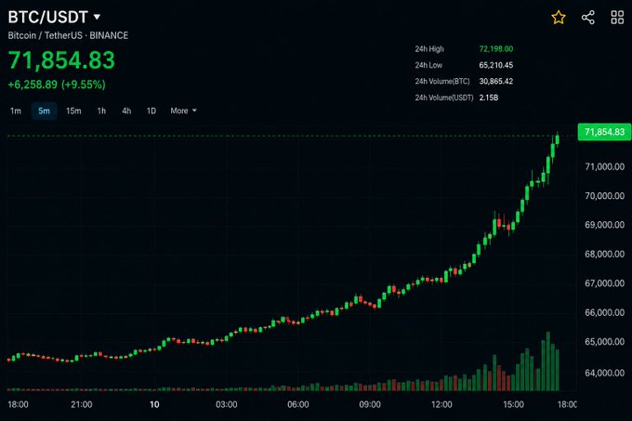
Task: Click the 09:00 time axis label
Action: click(x=370, y=404)
